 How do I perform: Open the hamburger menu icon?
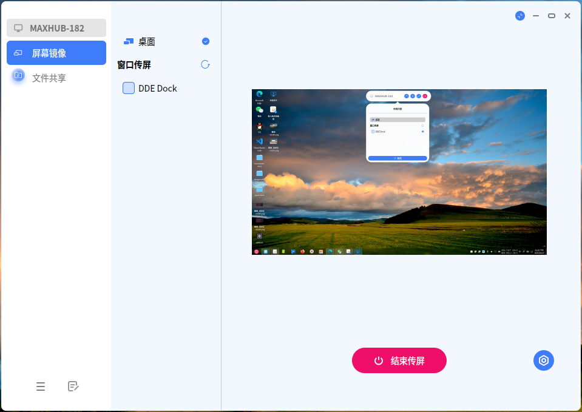41,387
